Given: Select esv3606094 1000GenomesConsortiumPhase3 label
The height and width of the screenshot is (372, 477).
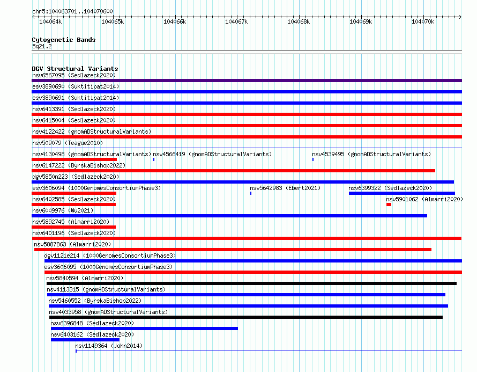Looking at the screenshot, I should (x=96, y=188).
